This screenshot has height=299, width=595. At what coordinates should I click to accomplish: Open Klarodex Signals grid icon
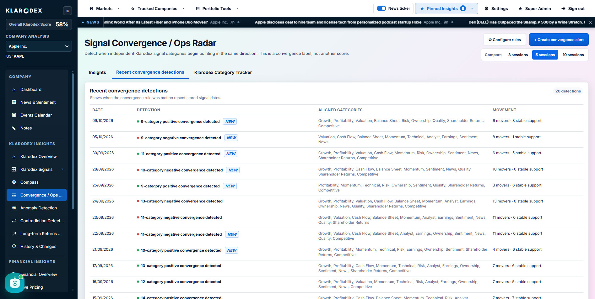(14, 169)
